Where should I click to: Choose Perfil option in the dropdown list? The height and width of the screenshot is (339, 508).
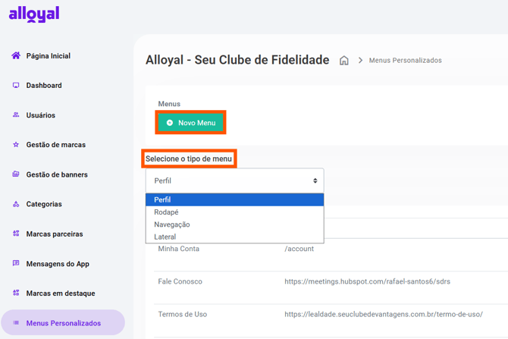(234, 199)
